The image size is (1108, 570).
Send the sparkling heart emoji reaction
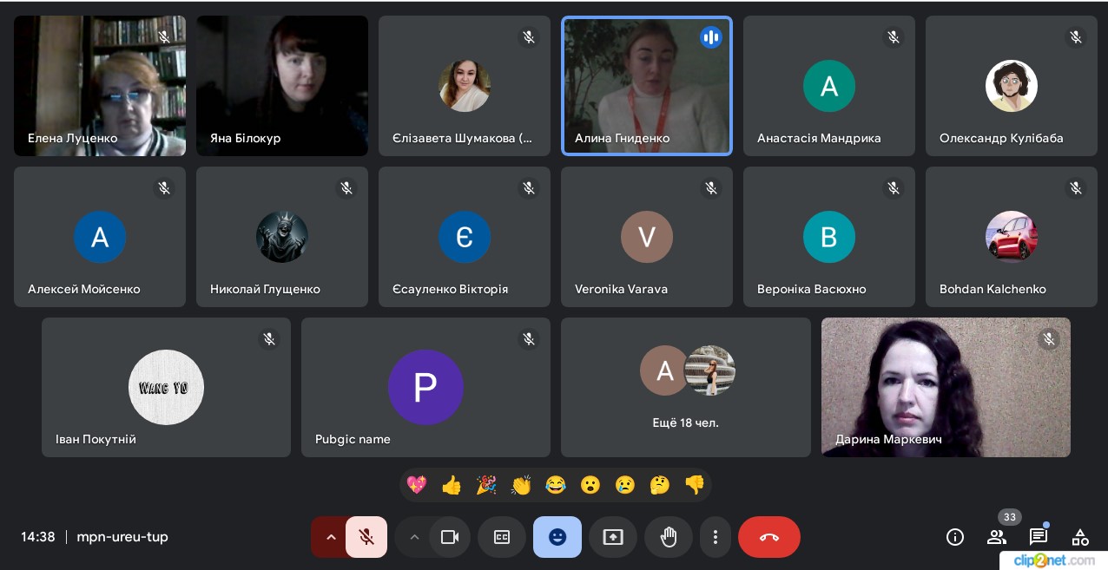(417, 485)
